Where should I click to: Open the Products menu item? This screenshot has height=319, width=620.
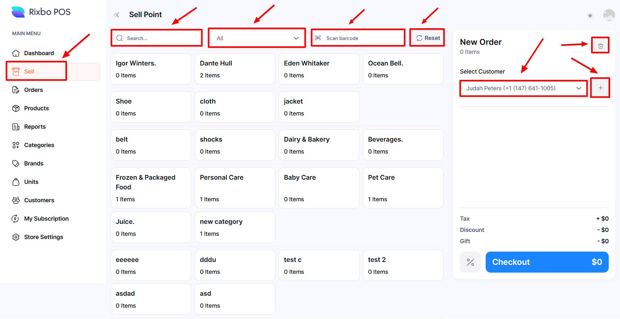coord(36,108)
